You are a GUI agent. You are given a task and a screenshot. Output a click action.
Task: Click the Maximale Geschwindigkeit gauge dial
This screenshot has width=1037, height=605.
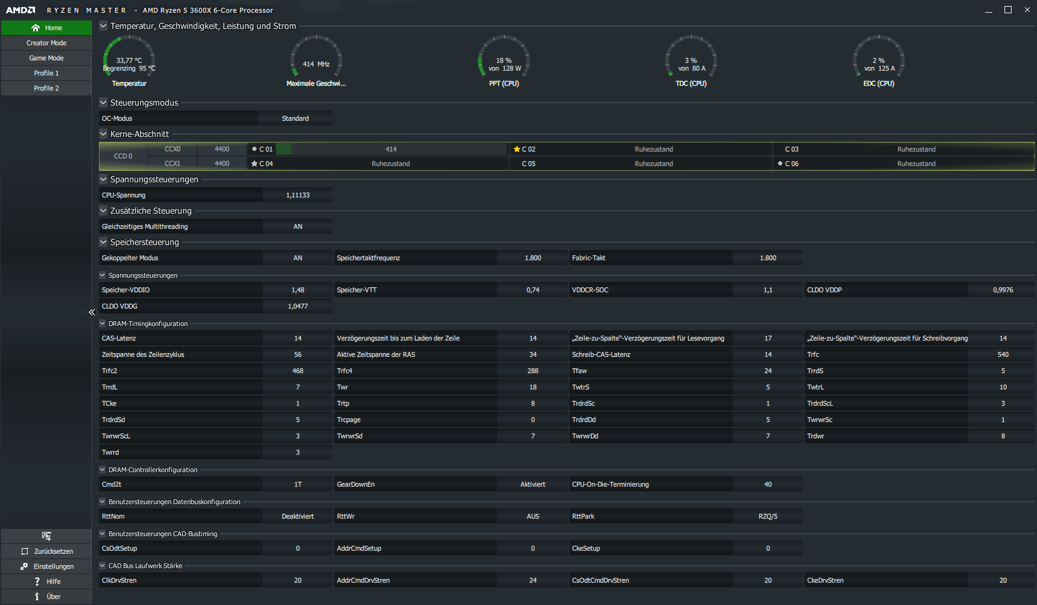(316, 56)
